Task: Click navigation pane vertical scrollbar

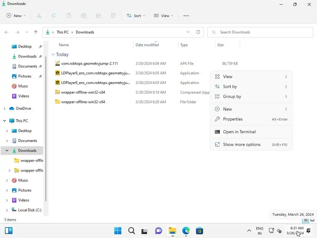Action: click(46, 129)
